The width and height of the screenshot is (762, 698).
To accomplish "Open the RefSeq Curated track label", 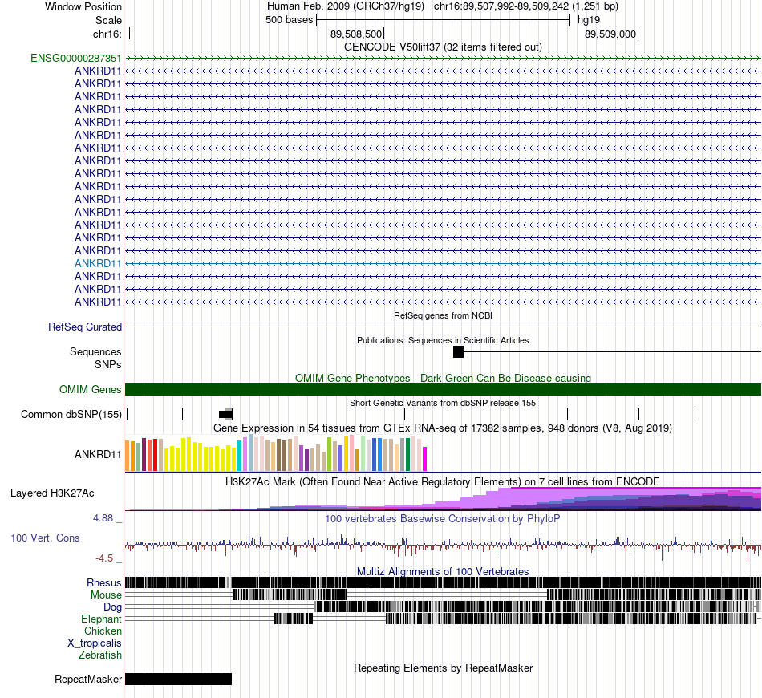I will pyautogui.click(x=85, y=327).
